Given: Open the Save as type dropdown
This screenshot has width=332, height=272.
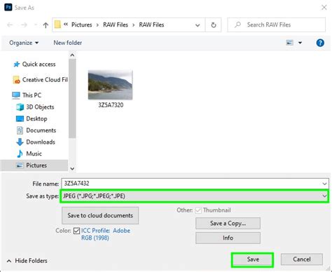Looking at the screenshot, I should tap(195, 196).
